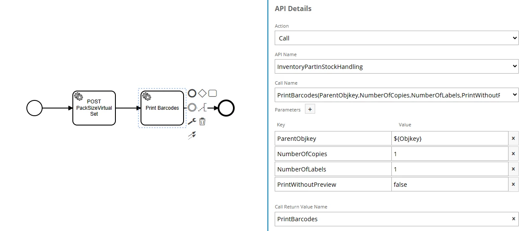Delete Print Barcodes using the trash icon
The height and width of the screenshot is (231, 523).
pyautogui.click(x=202, y=122)
